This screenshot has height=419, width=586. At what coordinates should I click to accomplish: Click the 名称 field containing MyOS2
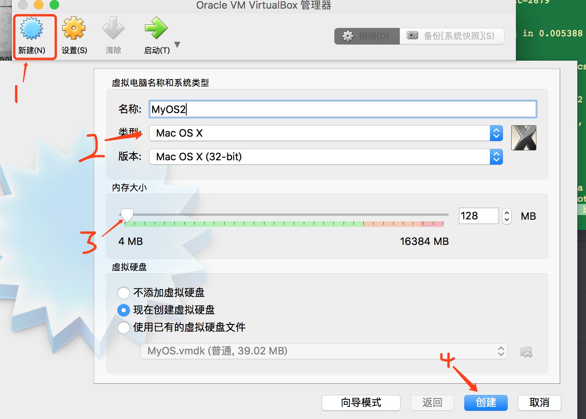(x=343, y=109)
